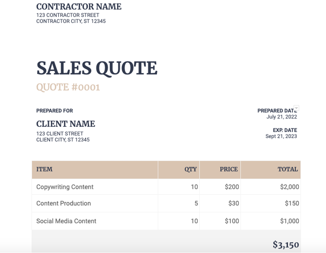Select the Sept 21, 2023 expiration date
The image size is (326, 253).
(x=281, y=136)
